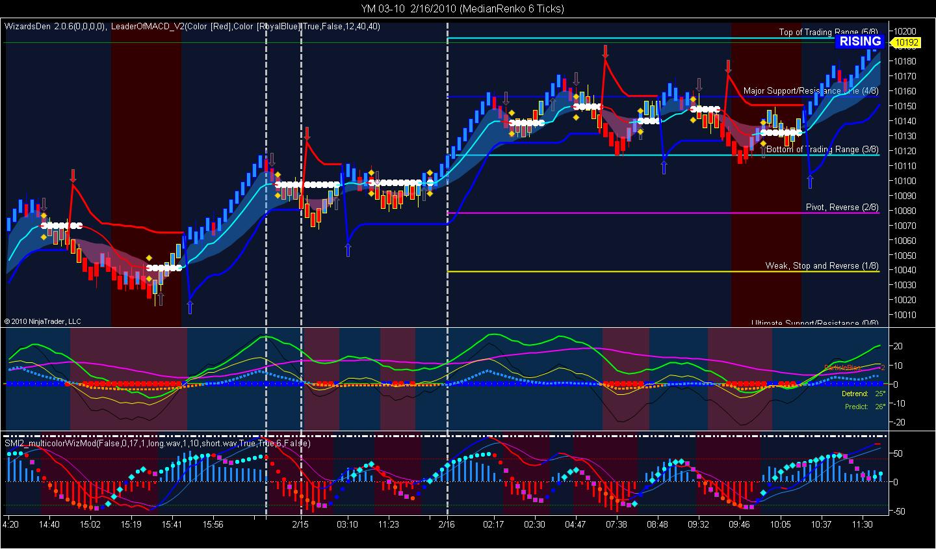This screenshot has height=549, width=936.
Task: Click the 10160 price axis label
Action: pyautogui.click(x=905, y=91)
